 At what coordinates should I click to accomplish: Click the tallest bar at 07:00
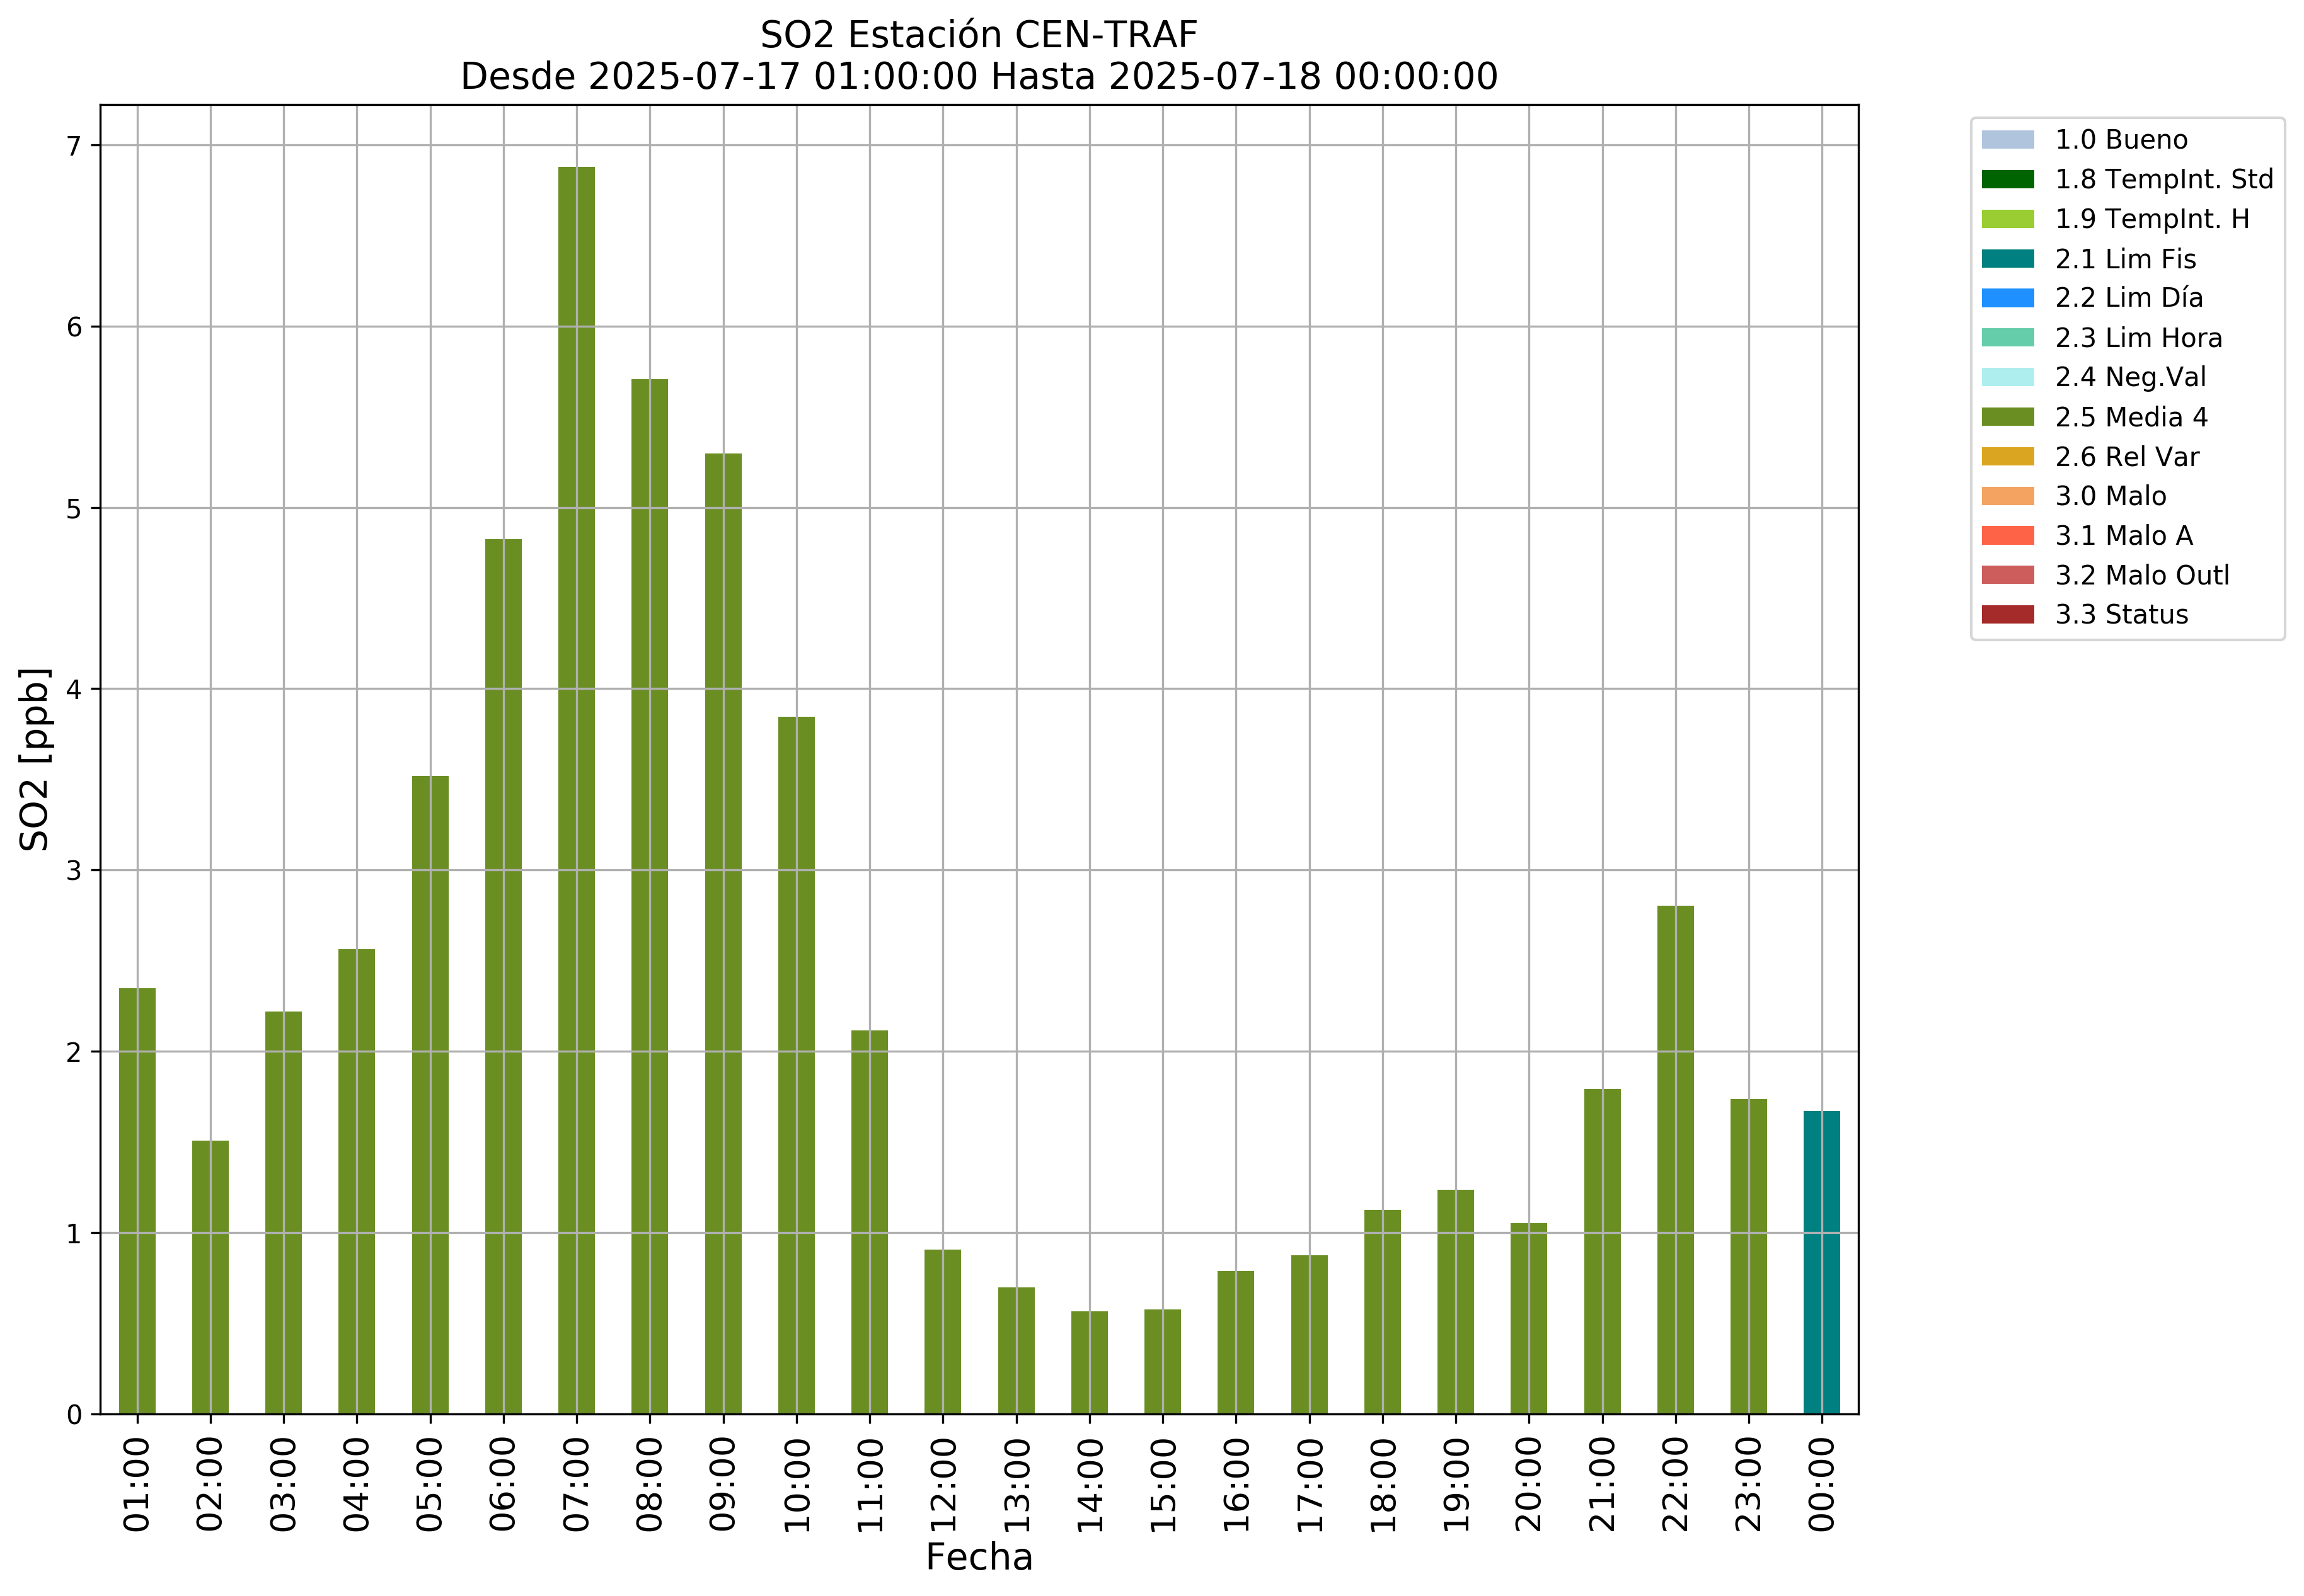click(576, 790)
